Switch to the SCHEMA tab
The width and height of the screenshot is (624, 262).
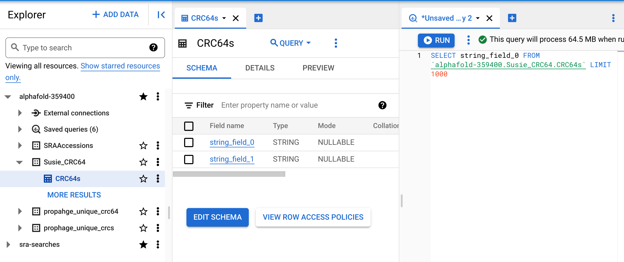point(202,68)
